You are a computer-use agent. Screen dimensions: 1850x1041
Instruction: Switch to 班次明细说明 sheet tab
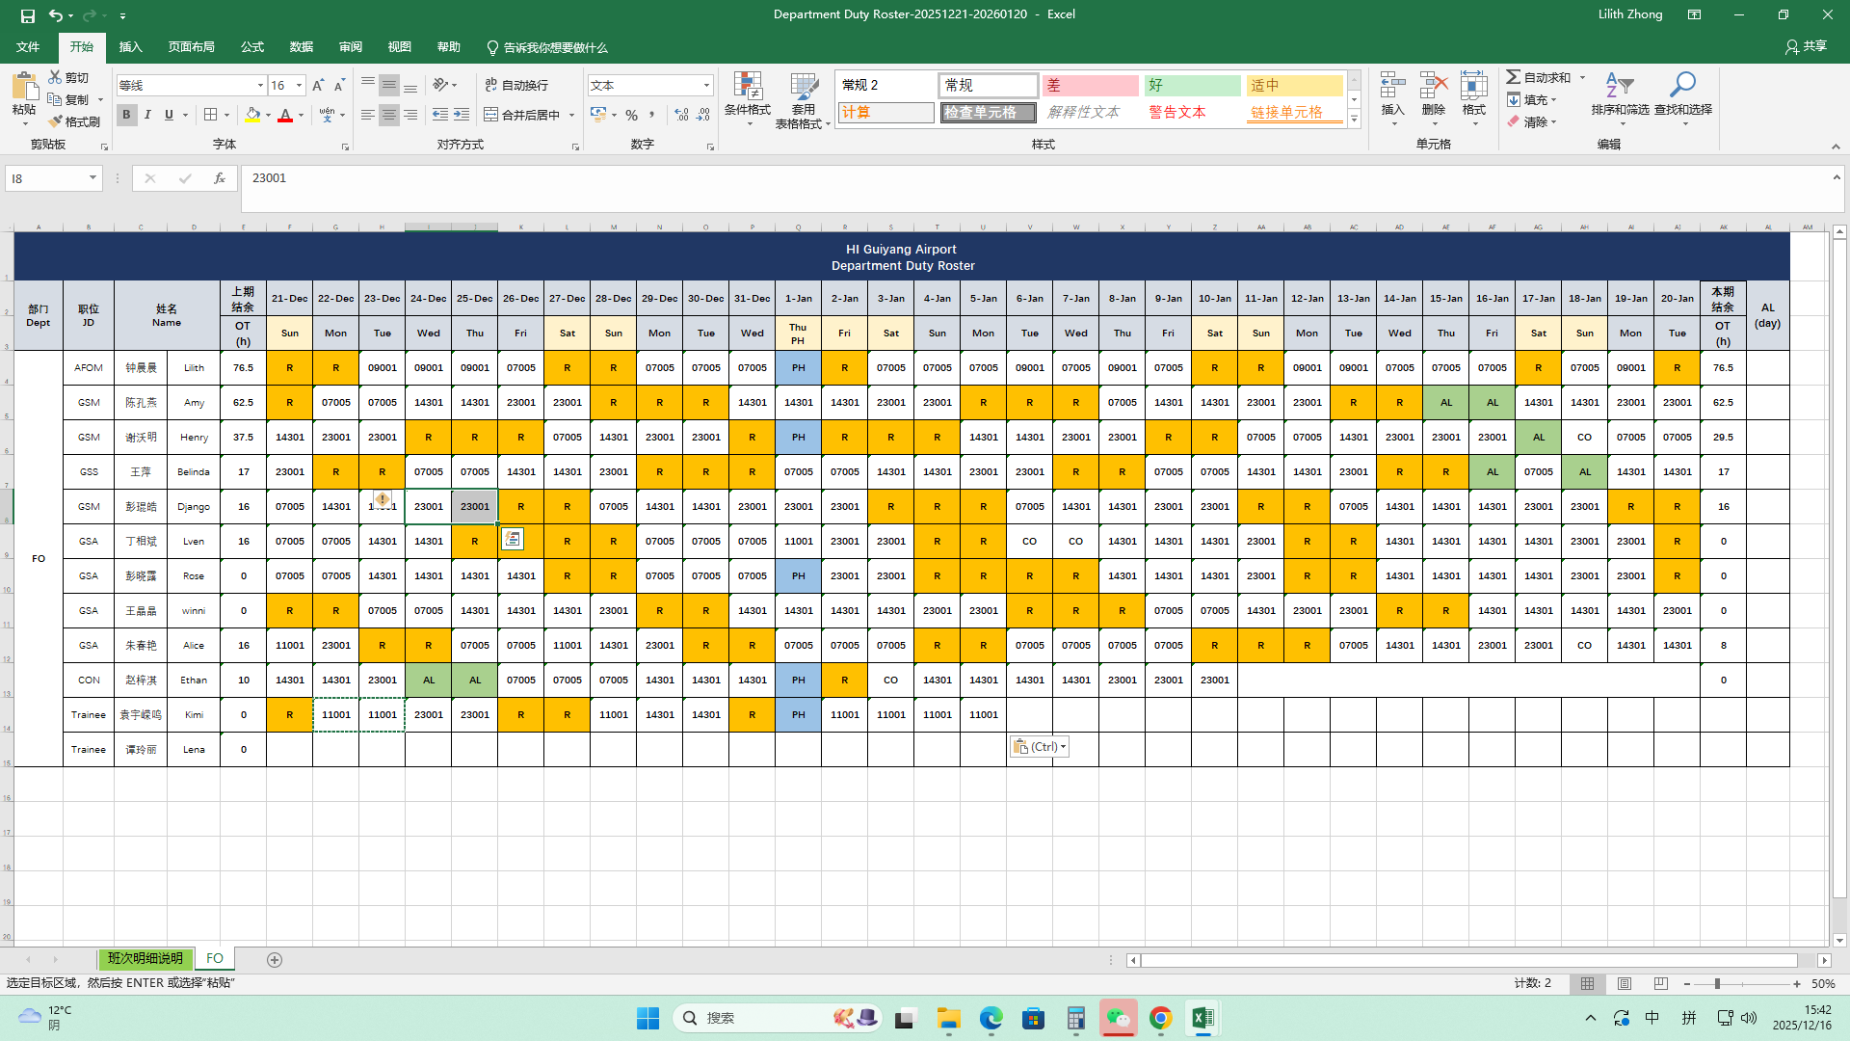point(145,959)
